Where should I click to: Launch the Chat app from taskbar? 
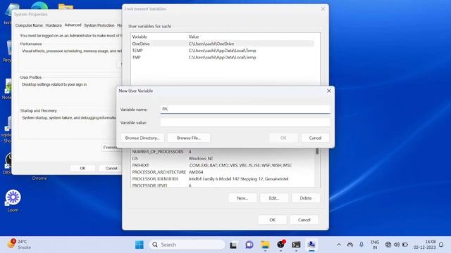pyautogui.click(x=249, y=245)
